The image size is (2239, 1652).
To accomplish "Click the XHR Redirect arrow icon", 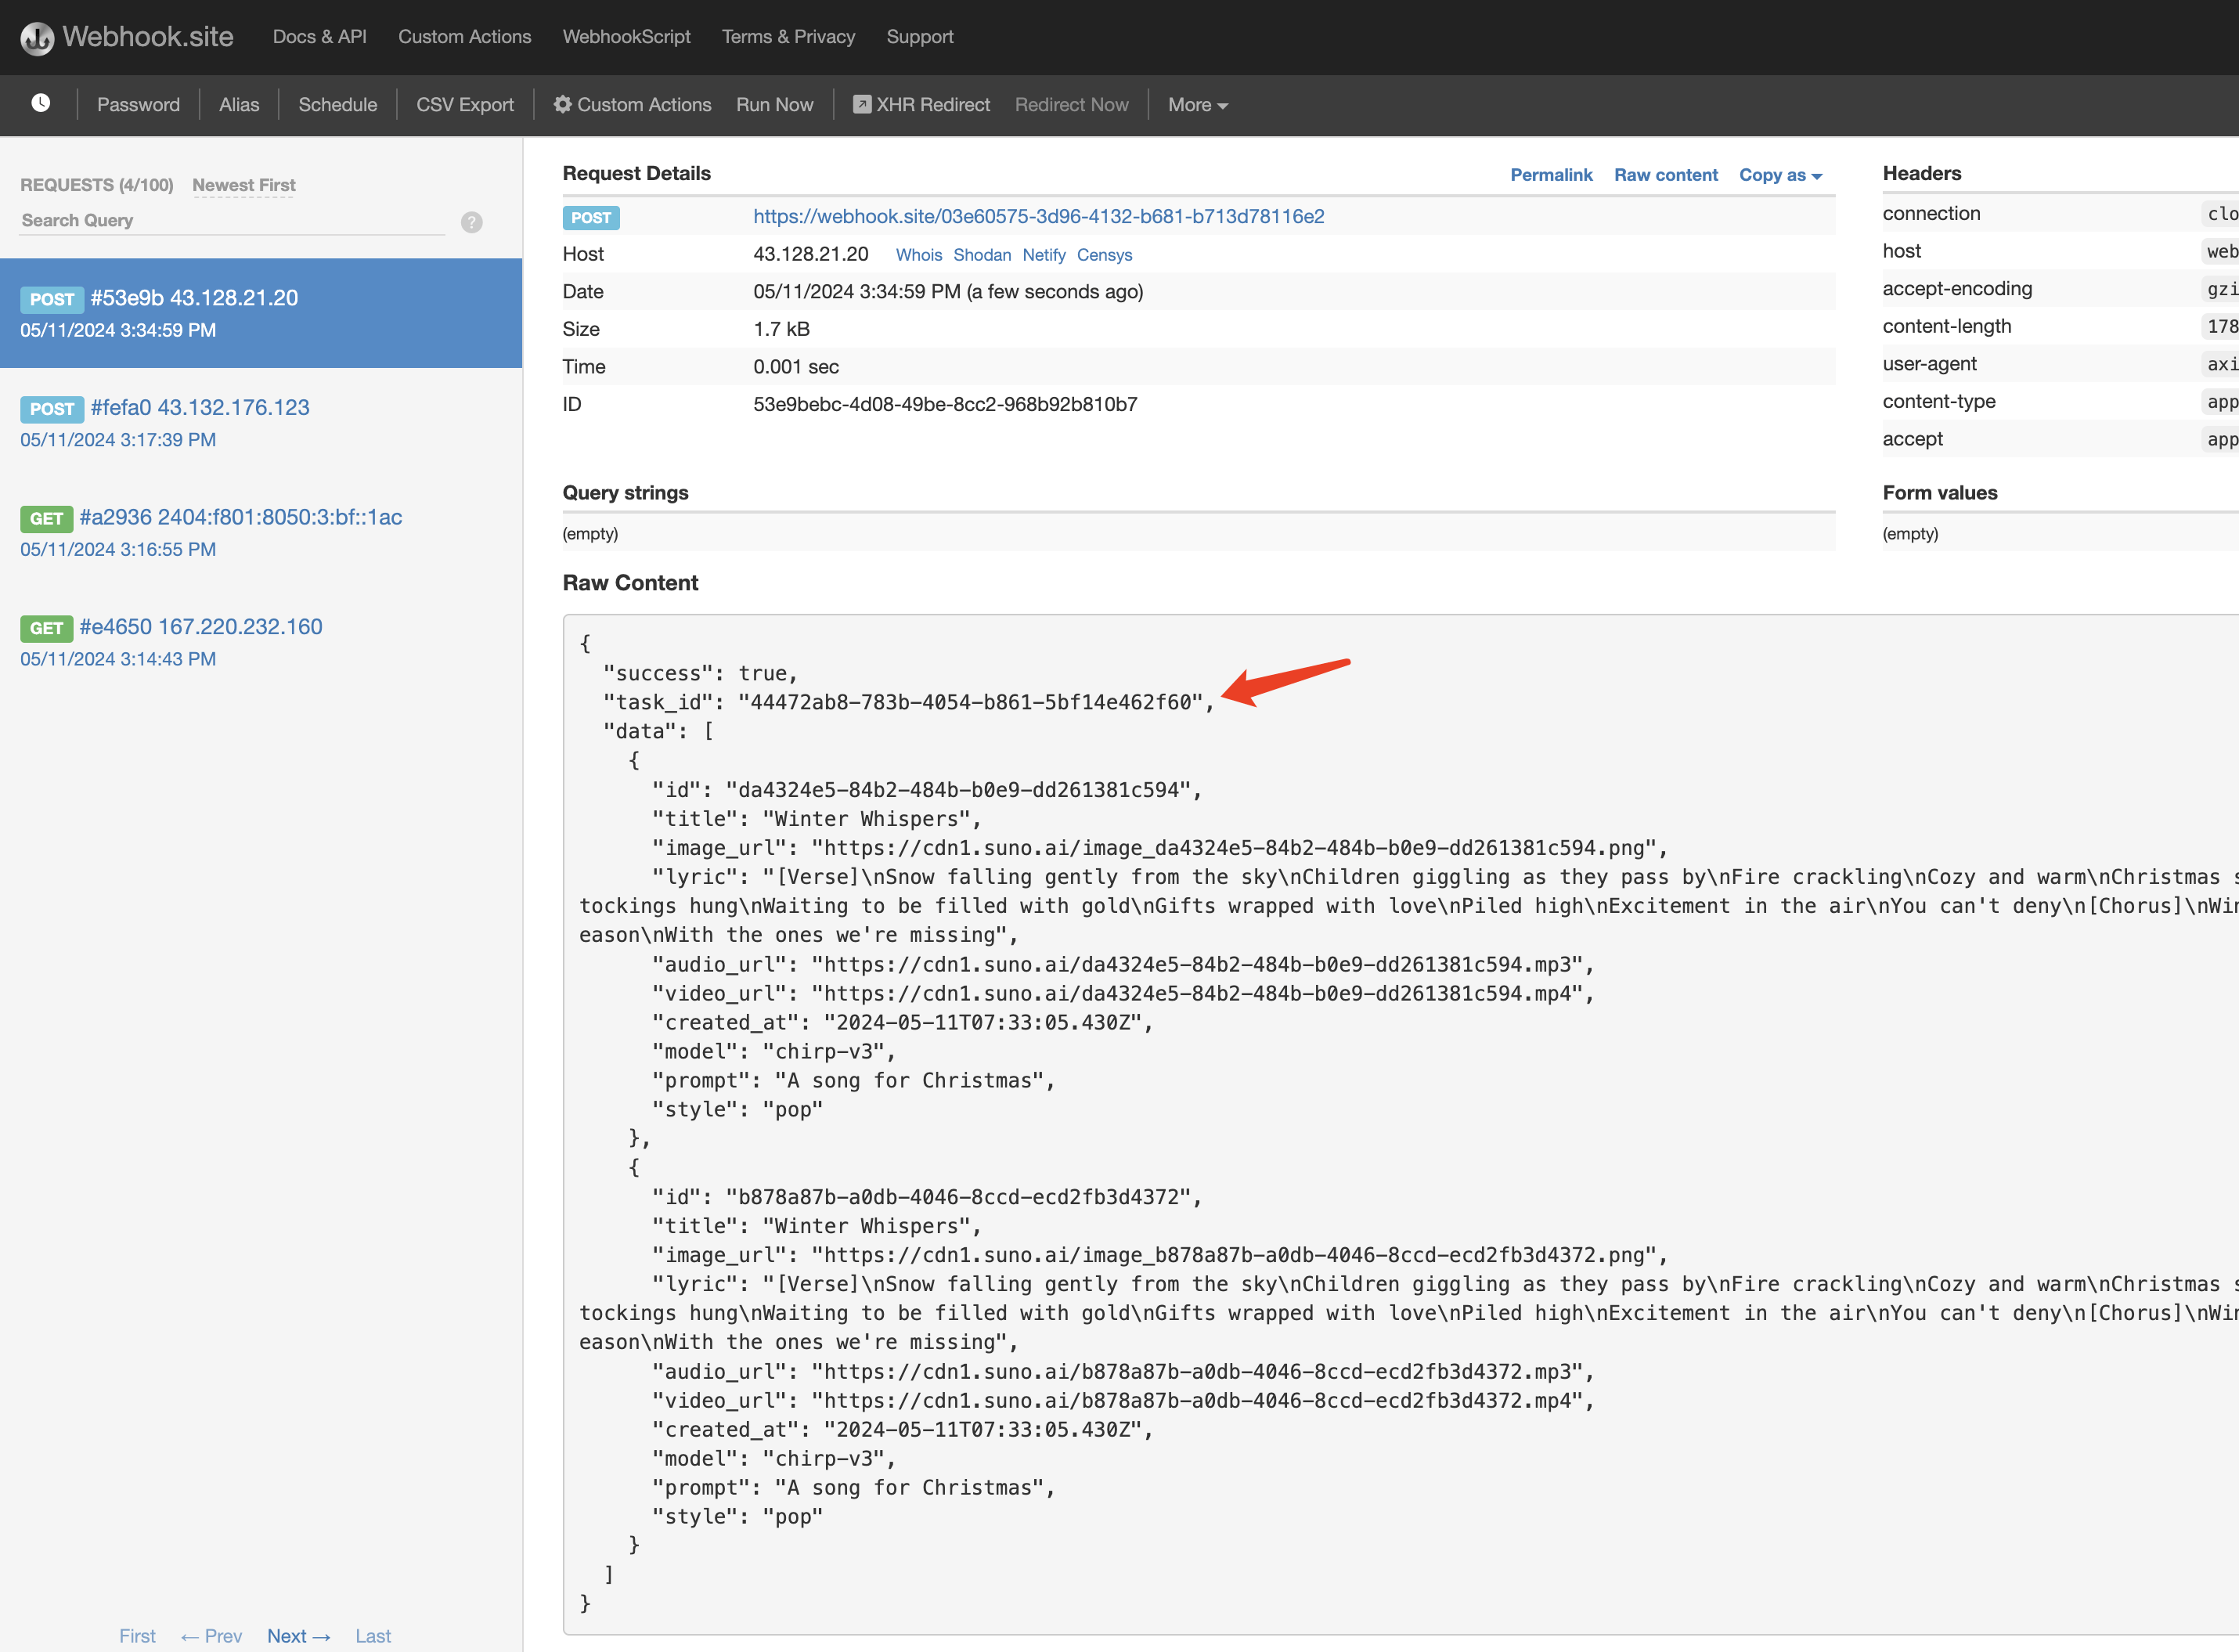I will point(861,104).
